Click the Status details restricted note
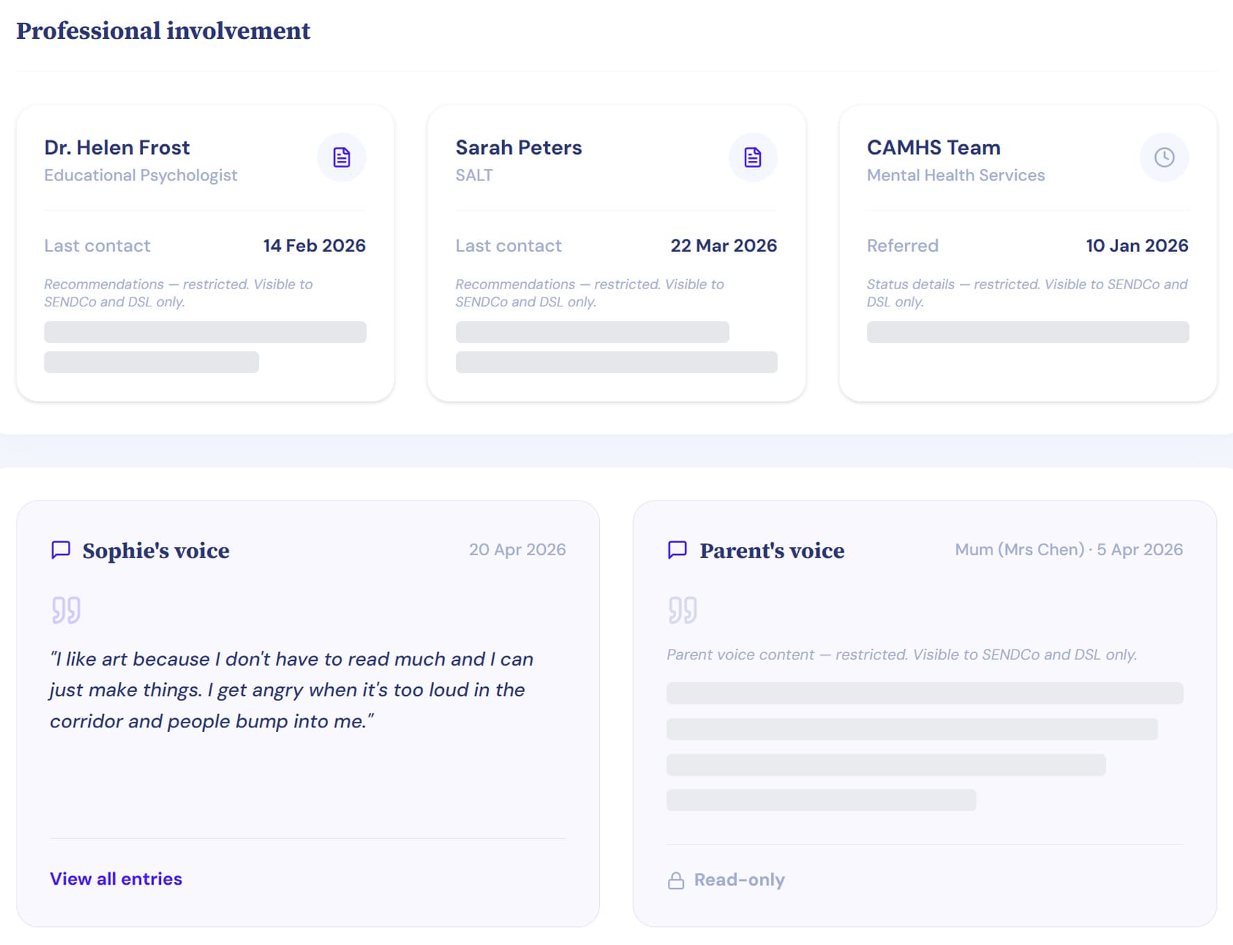Image resolution: width=1233 pixels, height=945 pixels. tap(1027, 293)
